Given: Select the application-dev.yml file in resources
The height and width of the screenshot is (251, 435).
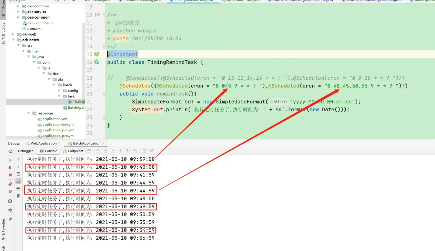Looking at the screenshot, I should click(58, 124).
